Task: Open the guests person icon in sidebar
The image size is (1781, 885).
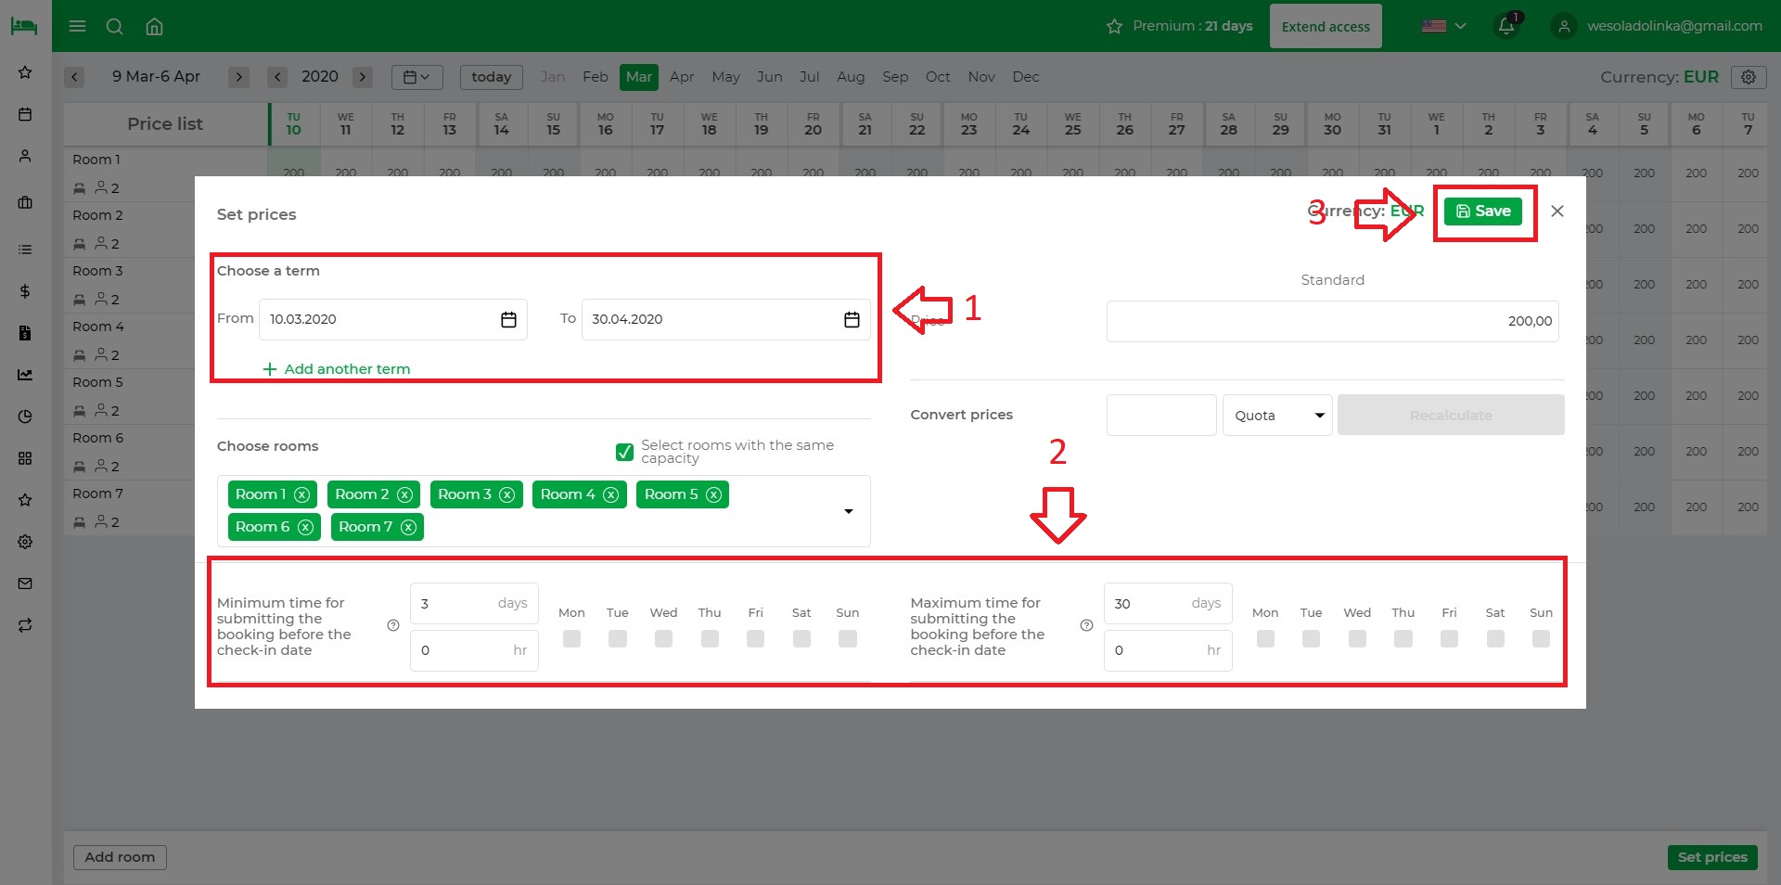Action: coord(25,156)
